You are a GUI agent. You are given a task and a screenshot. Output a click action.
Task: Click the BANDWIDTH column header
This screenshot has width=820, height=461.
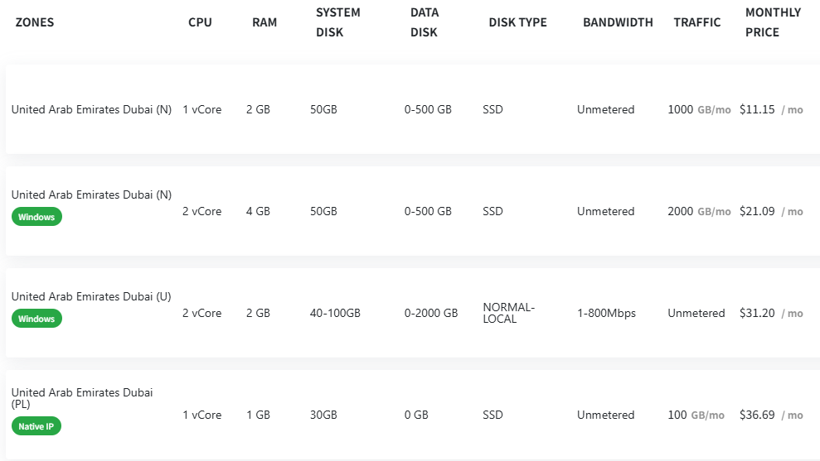click(618, 22)
